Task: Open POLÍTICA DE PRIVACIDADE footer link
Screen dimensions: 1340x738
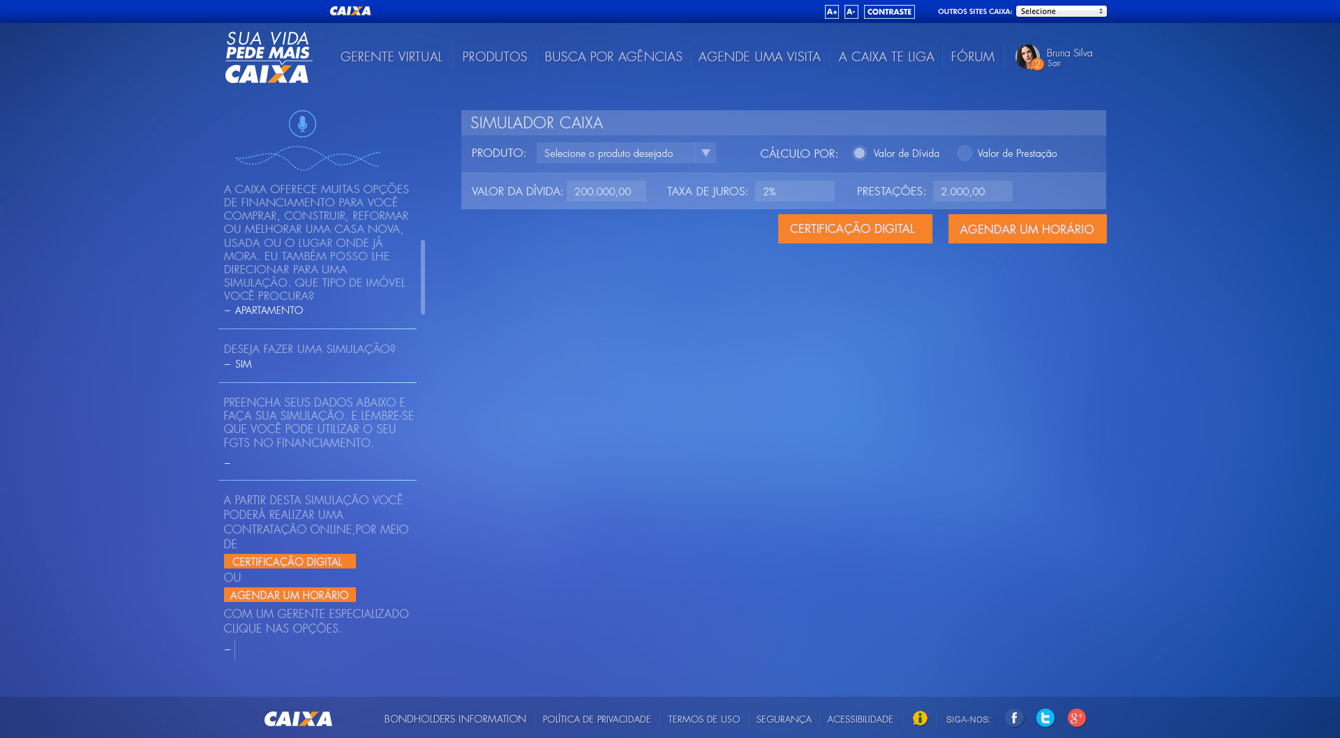Action: click(597, 719)
